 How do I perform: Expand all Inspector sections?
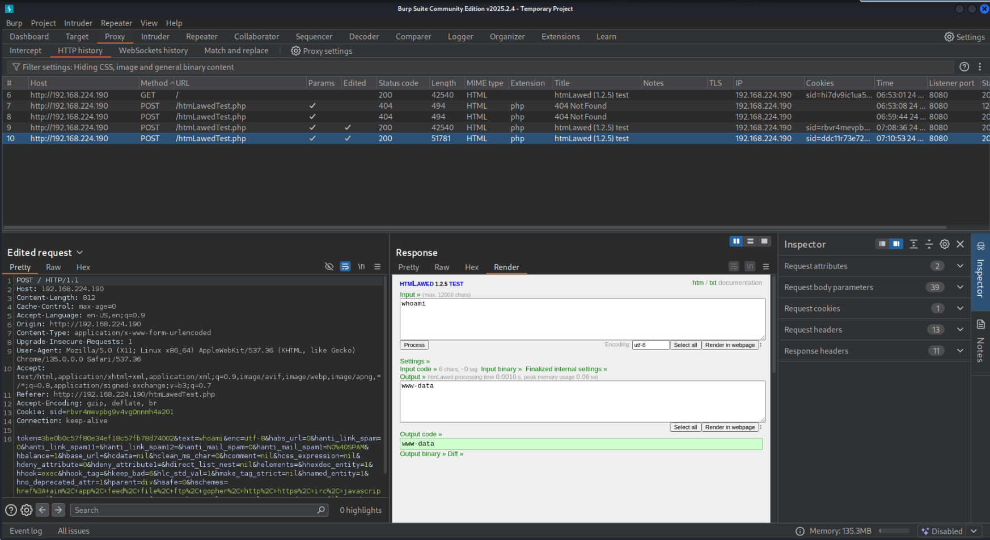(x=913, y=244)
